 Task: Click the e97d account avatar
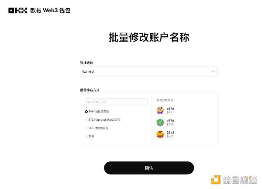[x=160, y=122]
